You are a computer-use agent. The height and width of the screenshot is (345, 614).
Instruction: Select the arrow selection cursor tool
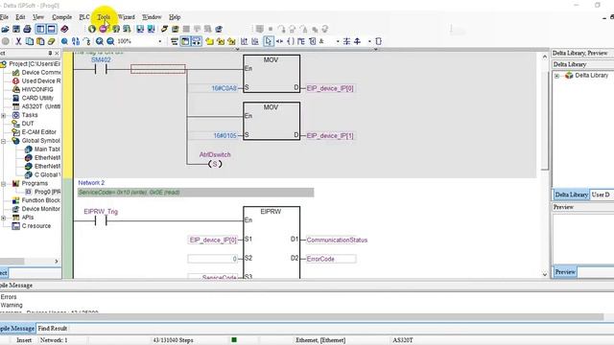pos(269,41)
